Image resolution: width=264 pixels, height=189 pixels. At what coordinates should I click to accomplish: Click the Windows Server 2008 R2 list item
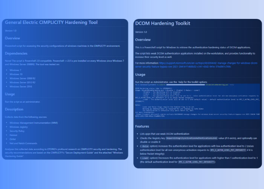[22, 78]
